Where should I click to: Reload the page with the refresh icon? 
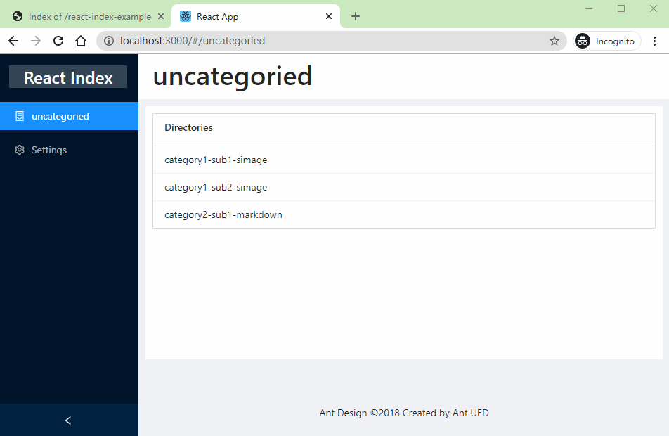coord(58,41)
